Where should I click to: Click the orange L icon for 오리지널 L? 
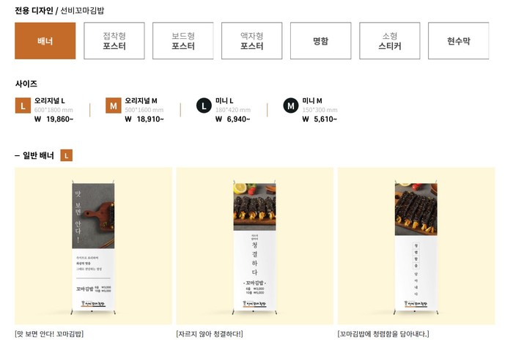[x=23, y=106]
